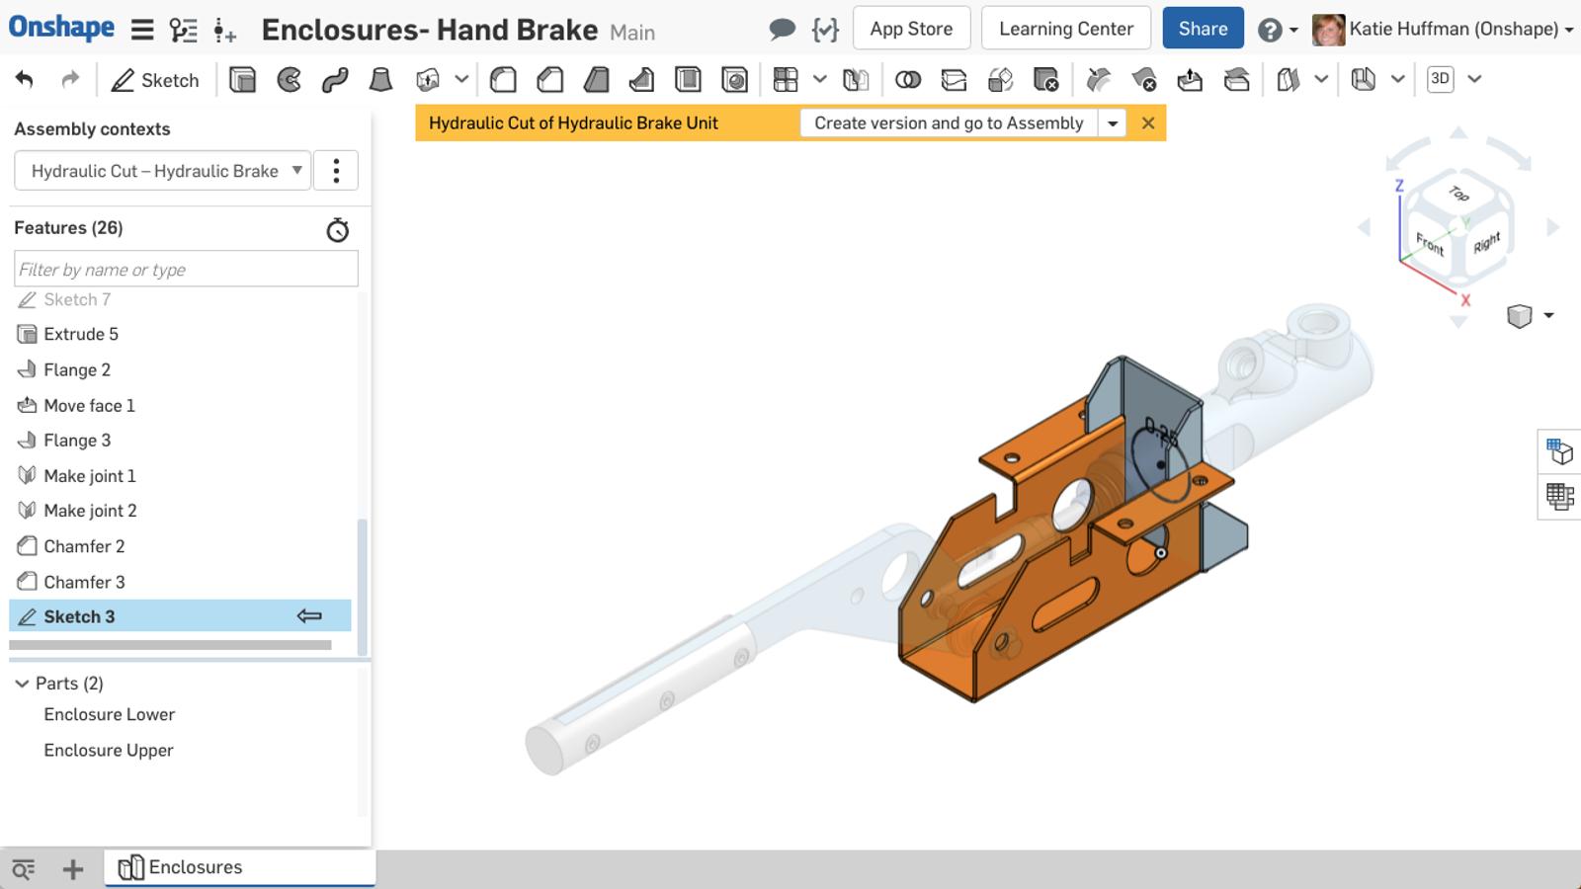This screenshot has width=1581, height=889.
Task: Click the regeneration times stopwatch icon
Action: [x=337, y=230]
